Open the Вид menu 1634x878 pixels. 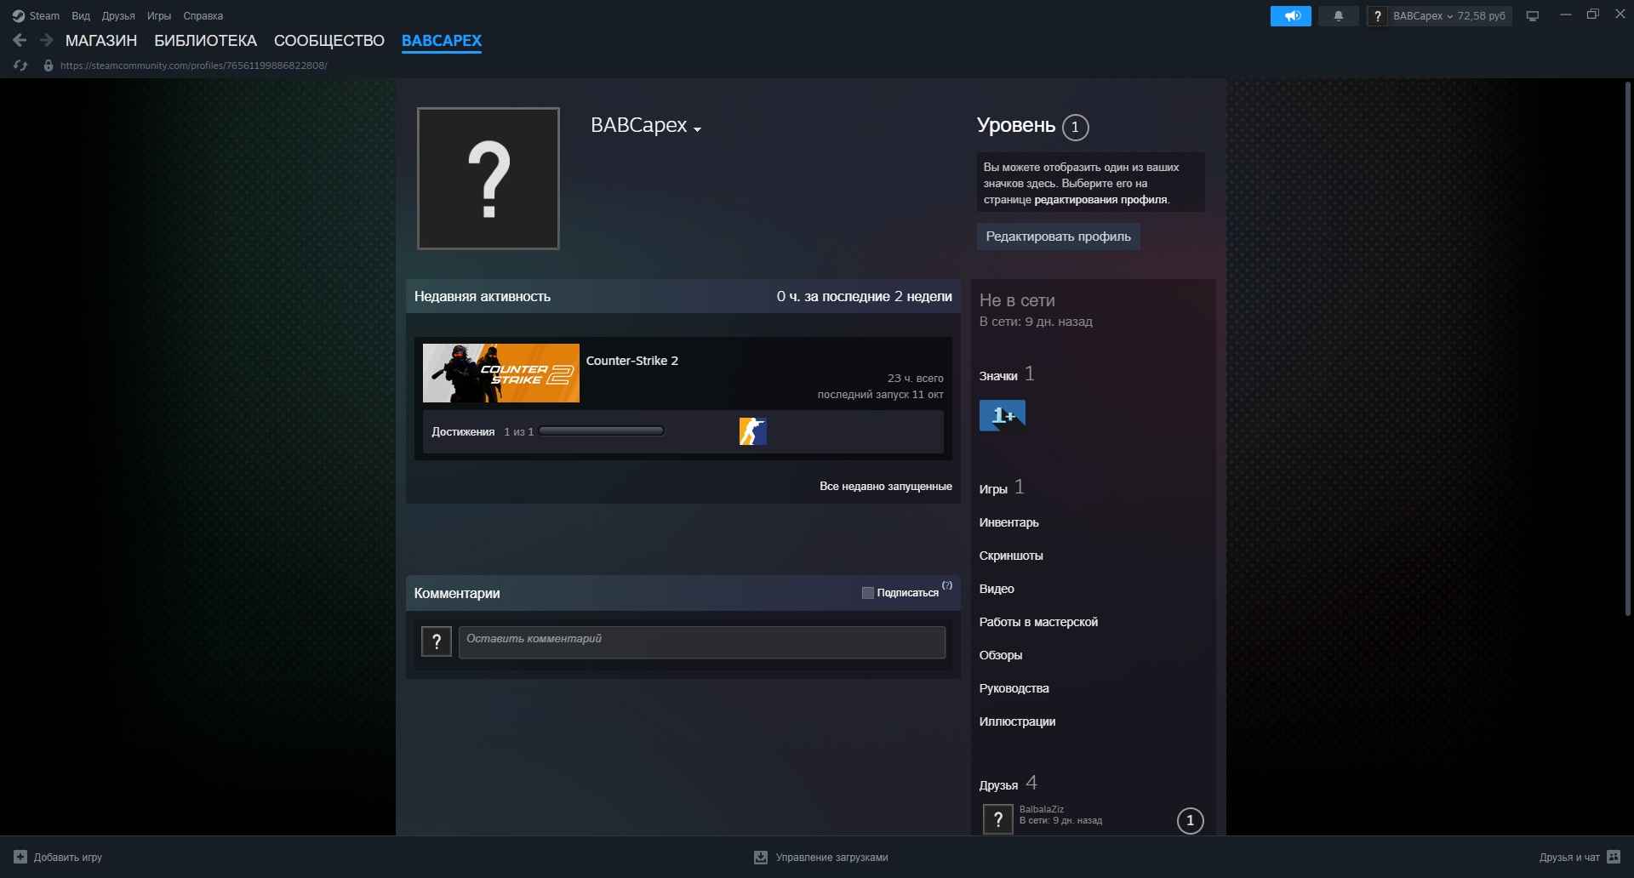tap(81, 16)
